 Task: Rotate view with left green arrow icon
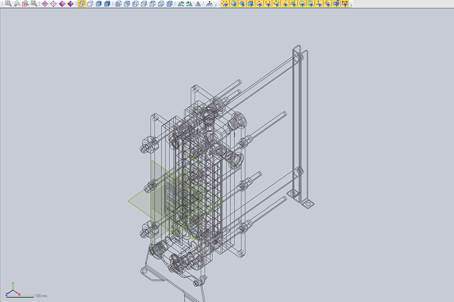point(181,4)
